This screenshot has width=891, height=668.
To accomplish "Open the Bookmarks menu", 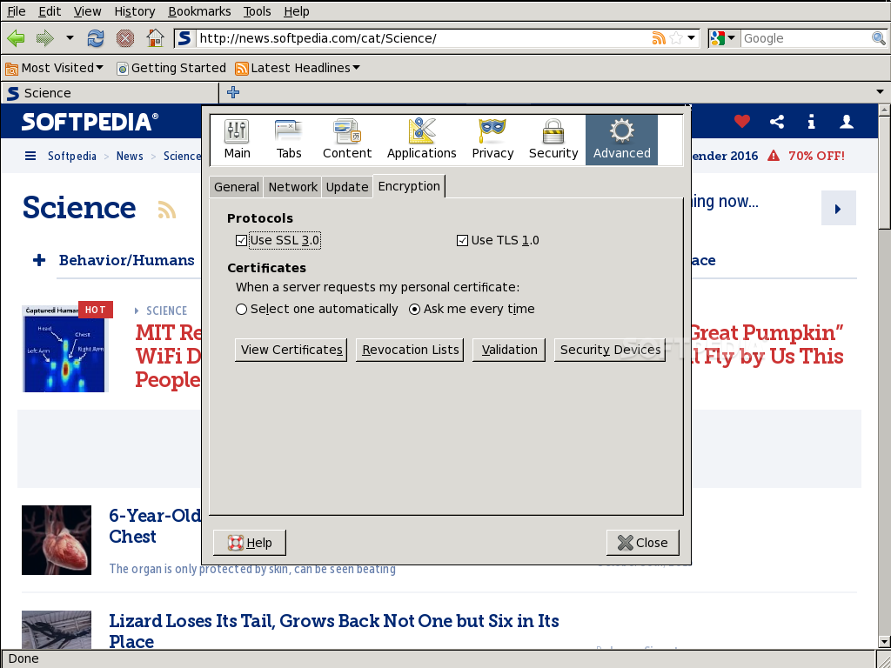I will point(199,11).
